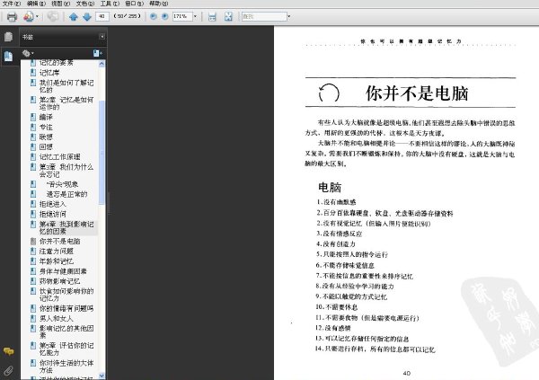
Task: Open the bookmark options gear menu
Action: tap(28, 53)
